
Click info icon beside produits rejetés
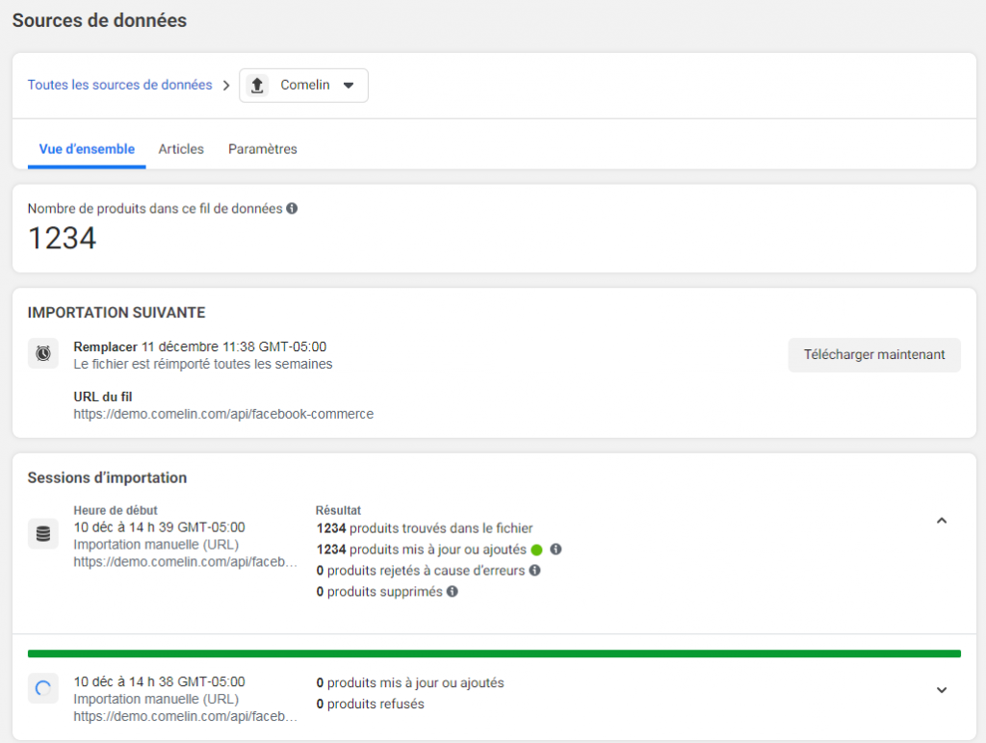click(x=534, y=570)
